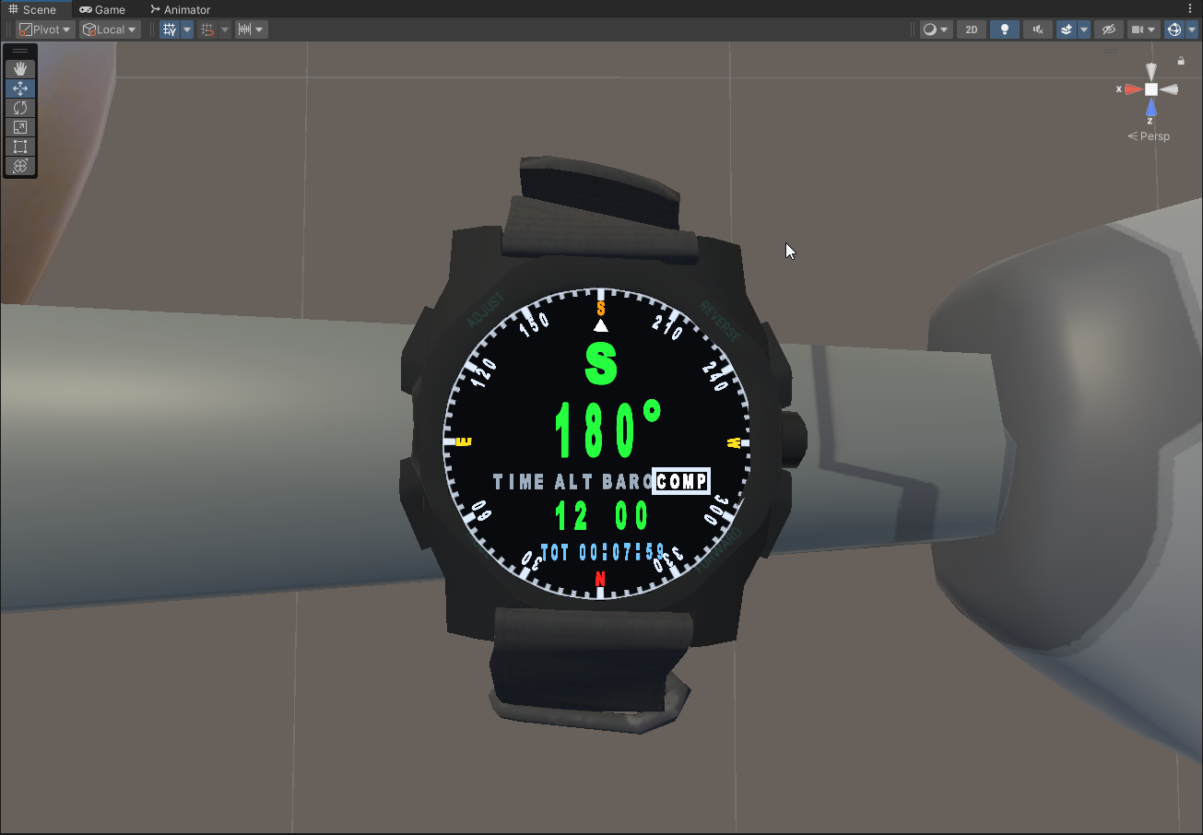This screenshot has width=1203, height=835.
Task: Click the red N compass marker
Action: point(601,579)
